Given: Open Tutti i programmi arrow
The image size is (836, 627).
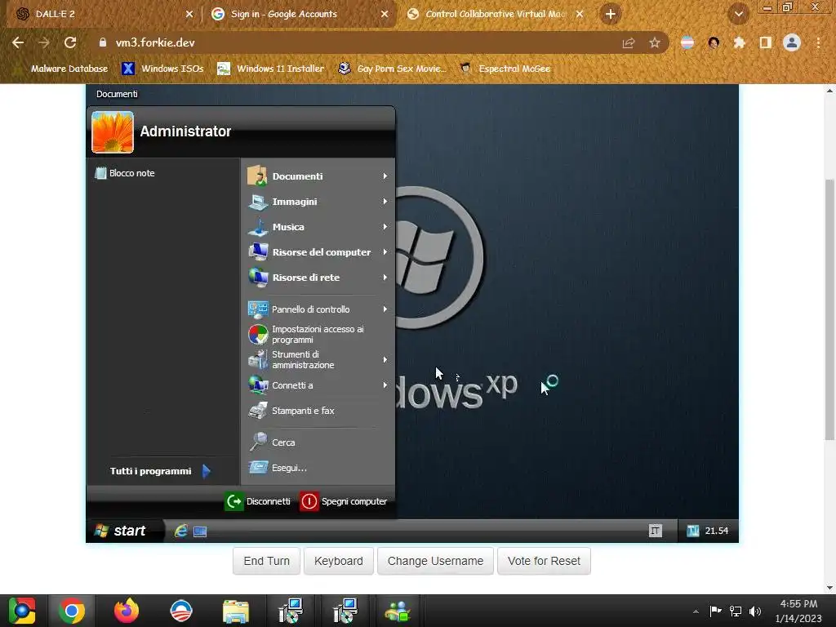Looking at the screenshot, I should coord(207,471).
